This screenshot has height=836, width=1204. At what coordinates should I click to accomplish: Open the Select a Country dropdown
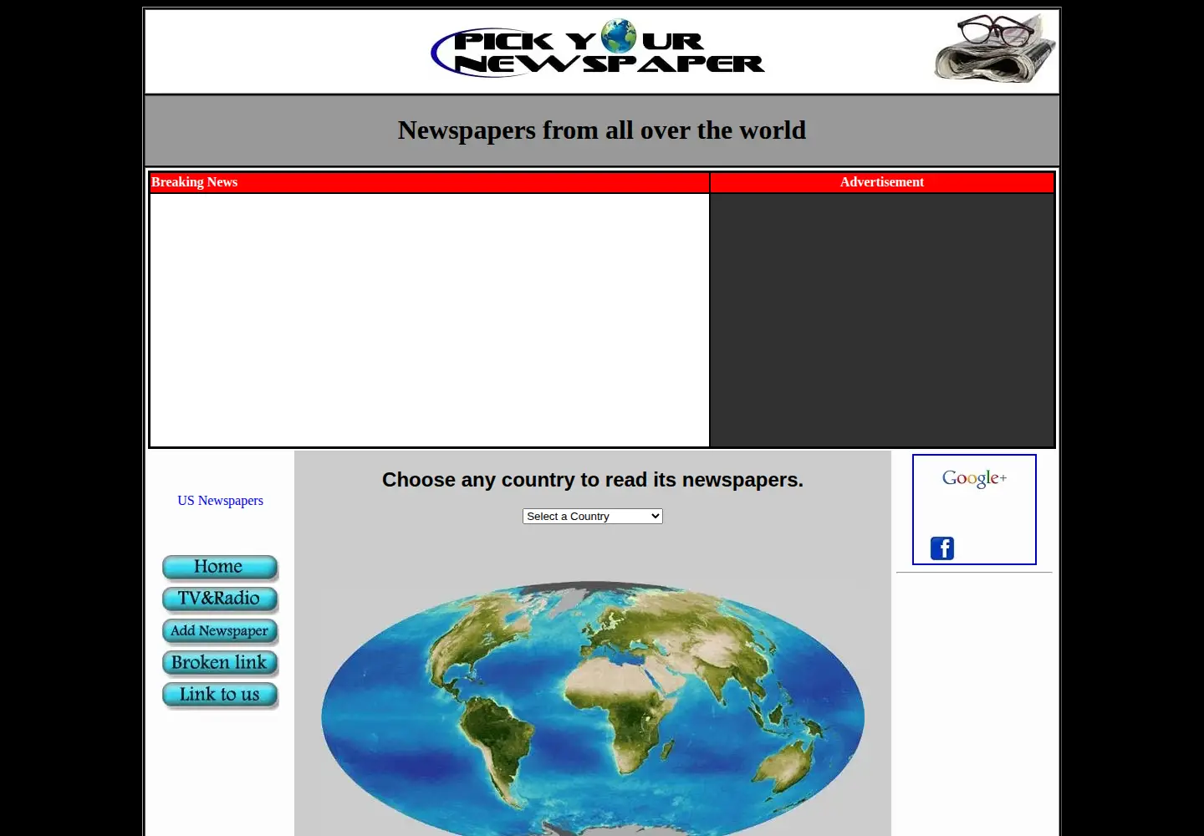[593, 517]
